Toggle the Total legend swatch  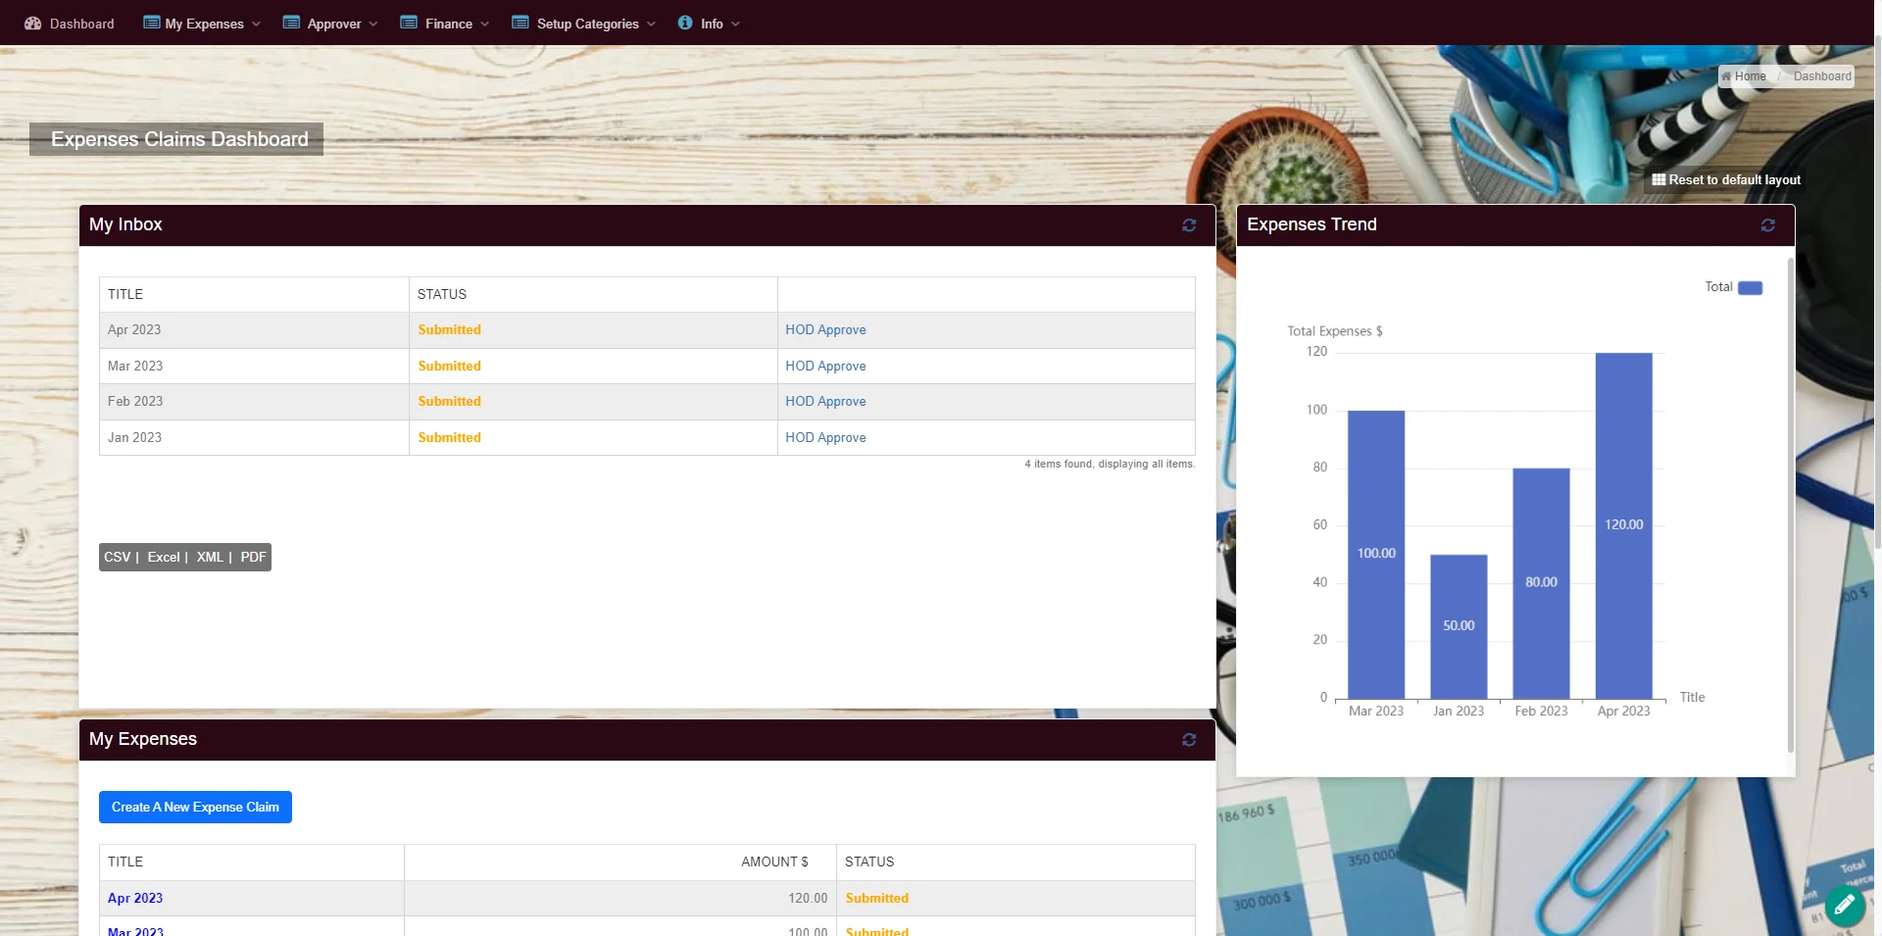tap(1750, 288)
